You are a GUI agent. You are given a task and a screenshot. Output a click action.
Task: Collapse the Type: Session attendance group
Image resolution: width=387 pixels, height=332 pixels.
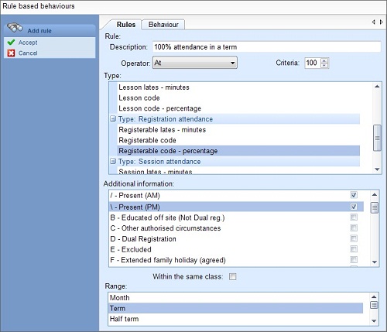point(113,161)
